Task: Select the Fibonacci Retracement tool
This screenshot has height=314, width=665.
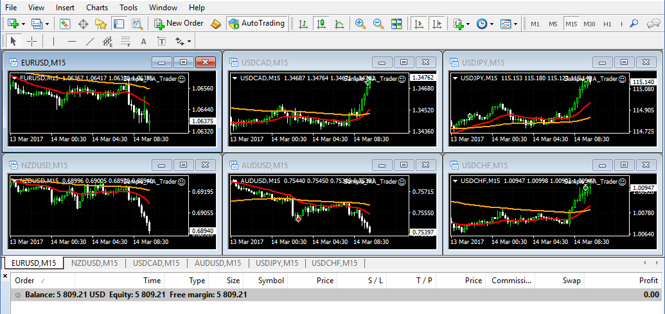Action: point(126,41)
